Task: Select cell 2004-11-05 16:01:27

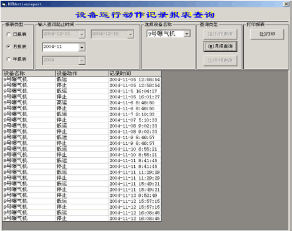Action: point(134,97)
